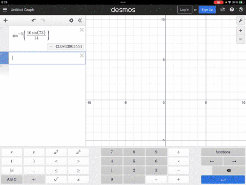246x185 pixels.
Task: Tap the y variable key
Action: point(34,152)
